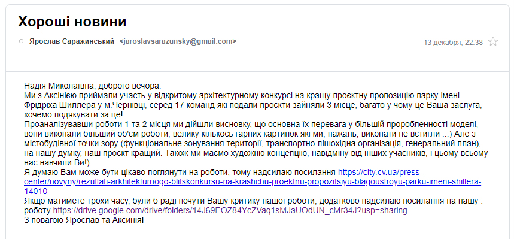The width and height of the screenshot is (514, 239).
Task: Click the signature З повагою Ярослав та Аксинія
Action: coord(84,220)
